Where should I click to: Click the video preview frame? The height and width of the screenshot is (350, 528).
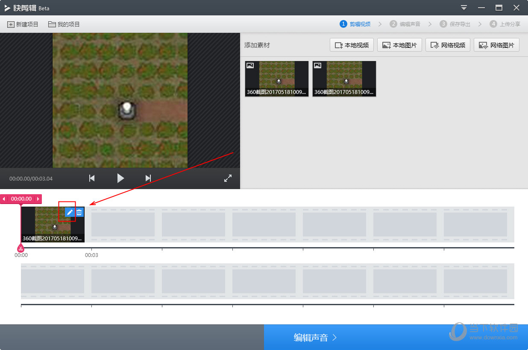point(120,100)
